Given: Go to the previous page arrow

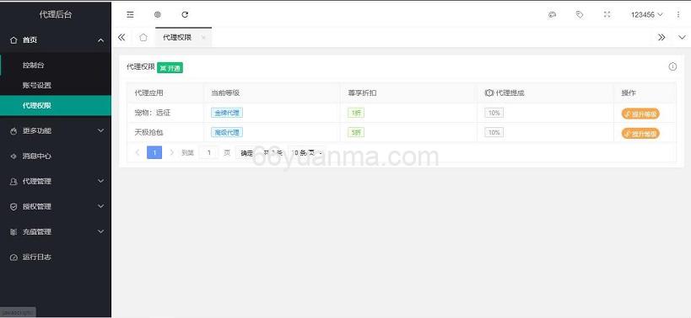Looking at the screenshot, I should pyautogui.click(x=138, y=152).
